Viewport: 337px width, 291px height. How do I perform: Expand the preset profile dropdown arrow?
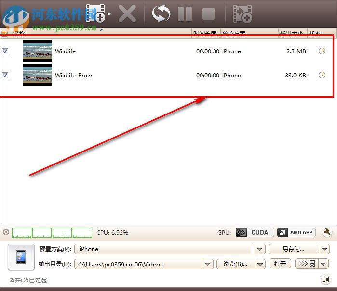[260, 249]
